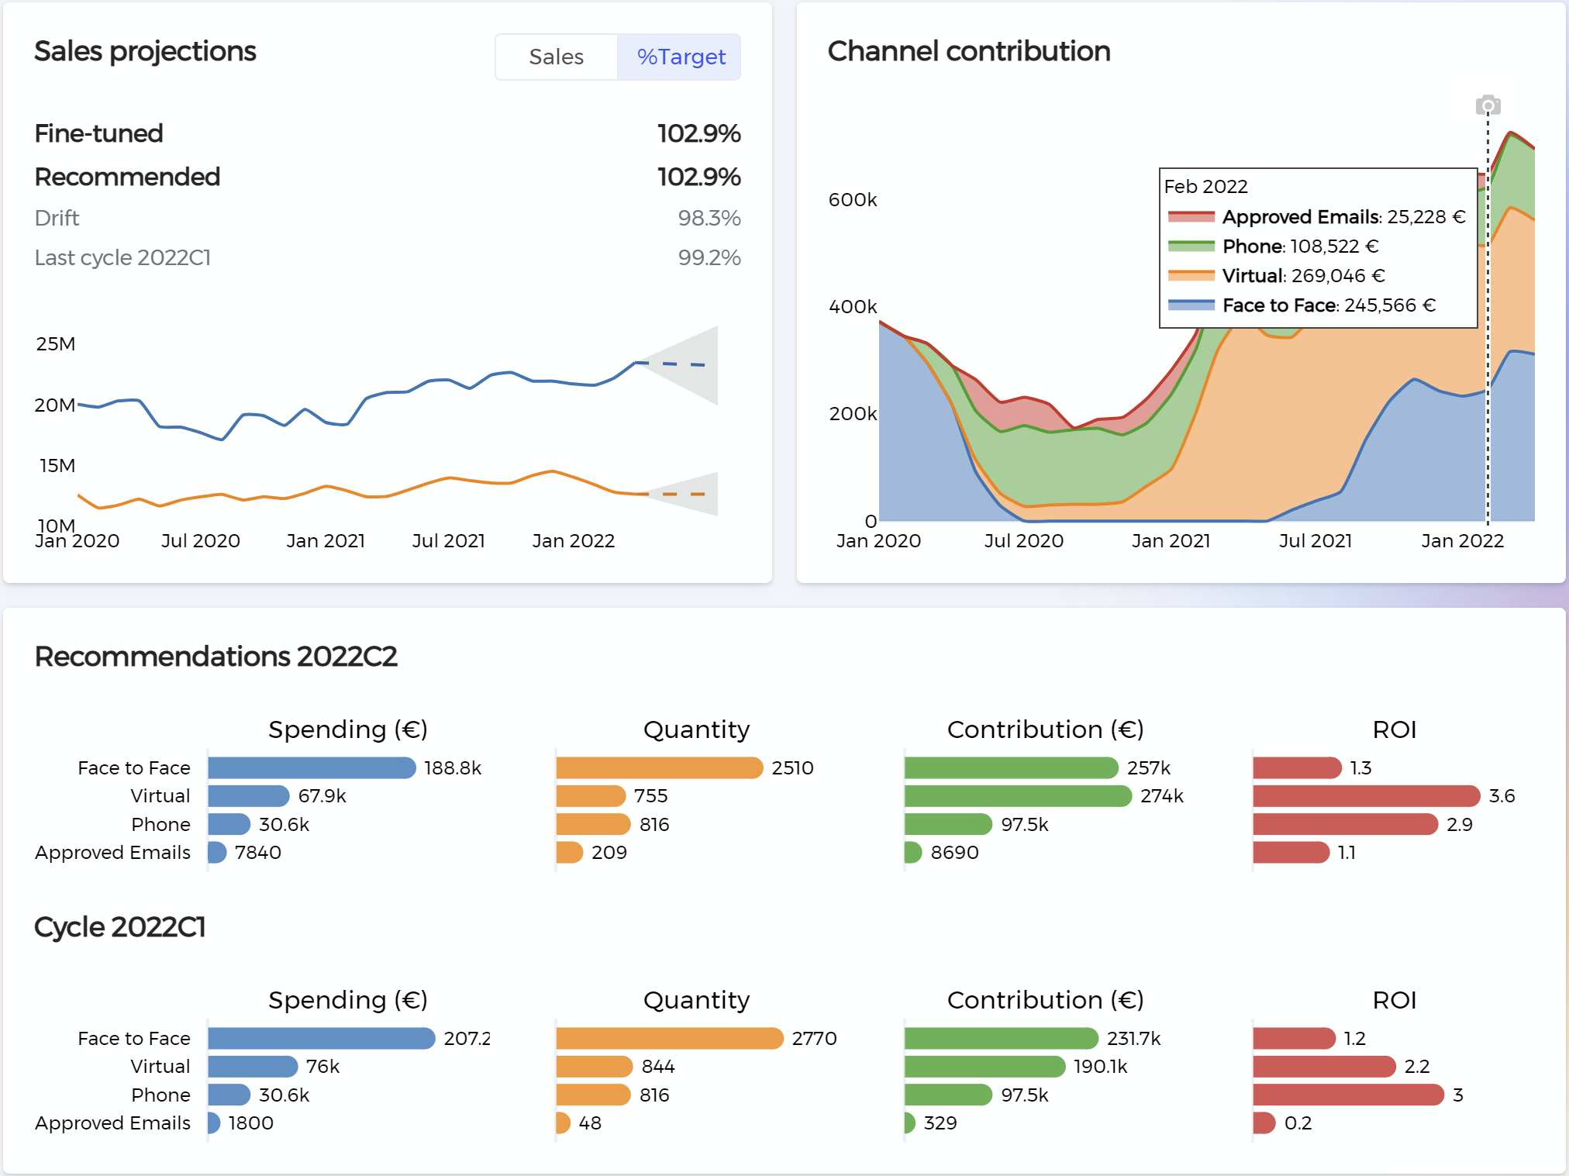Click the Last cycle 2022C1 label
1569x1176 pixels.
tap(122, 257)
